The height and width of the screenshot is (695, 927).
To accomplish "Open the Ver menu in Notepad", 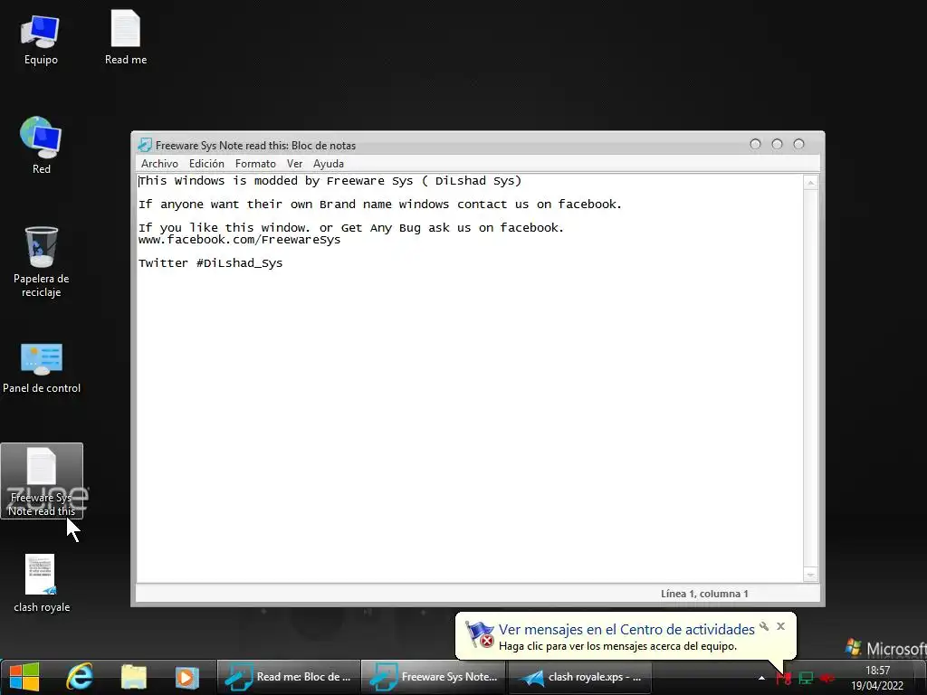I will tap(294, 164).
